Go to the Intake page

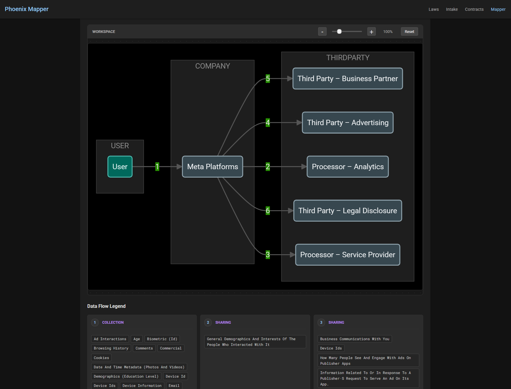(452, 9)
